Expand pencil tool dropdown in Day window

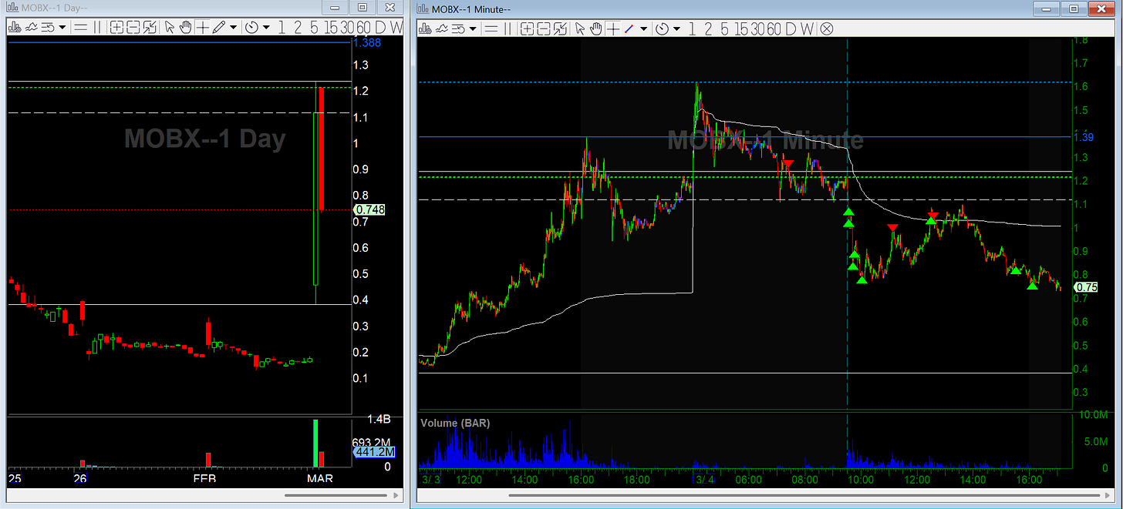pos(233,27)
